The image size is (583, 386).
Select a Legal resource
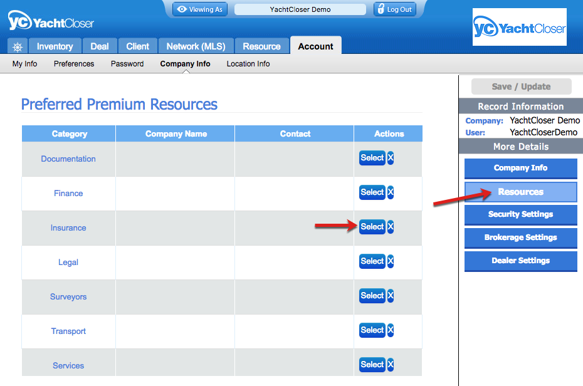click(x=372, y=261)
